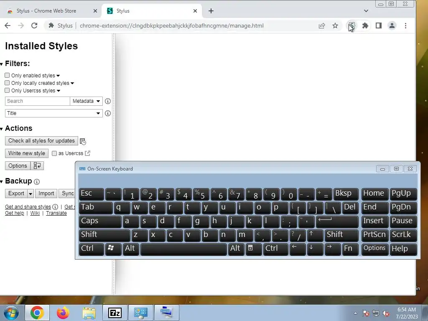Screen dimensions: 428x321
Task: Open Chrome three-dot menu
Action: click(x=405, y=25)
